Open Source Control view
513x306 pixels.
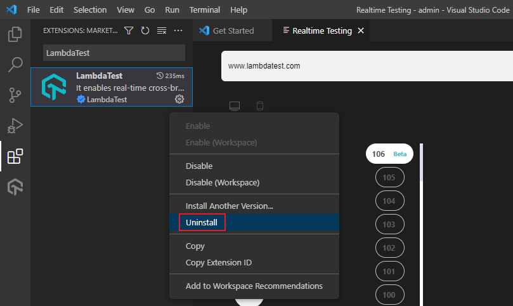tap(15, 95)
